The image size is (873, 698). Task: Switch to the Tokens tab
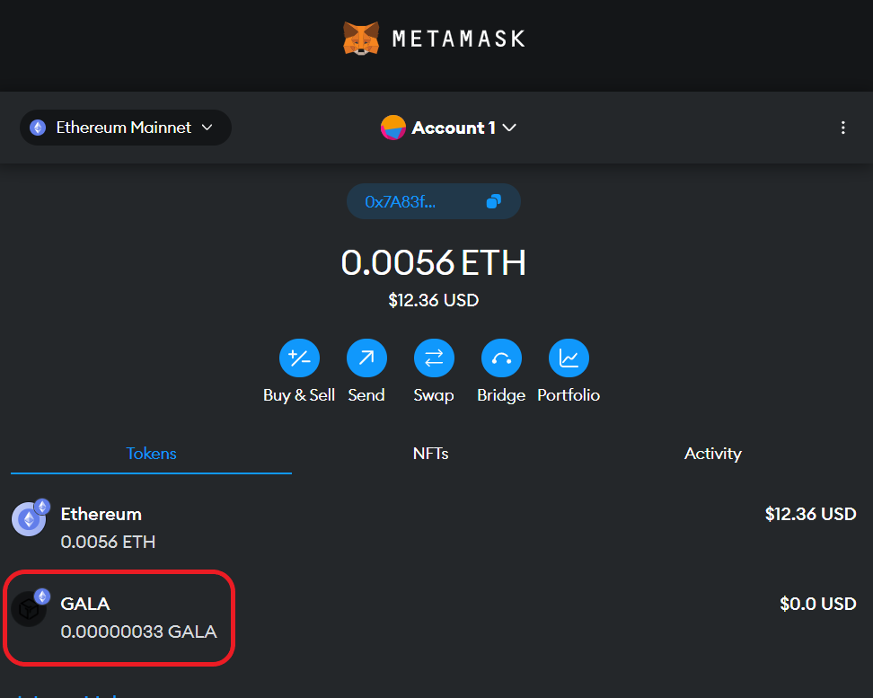(152, 454)
